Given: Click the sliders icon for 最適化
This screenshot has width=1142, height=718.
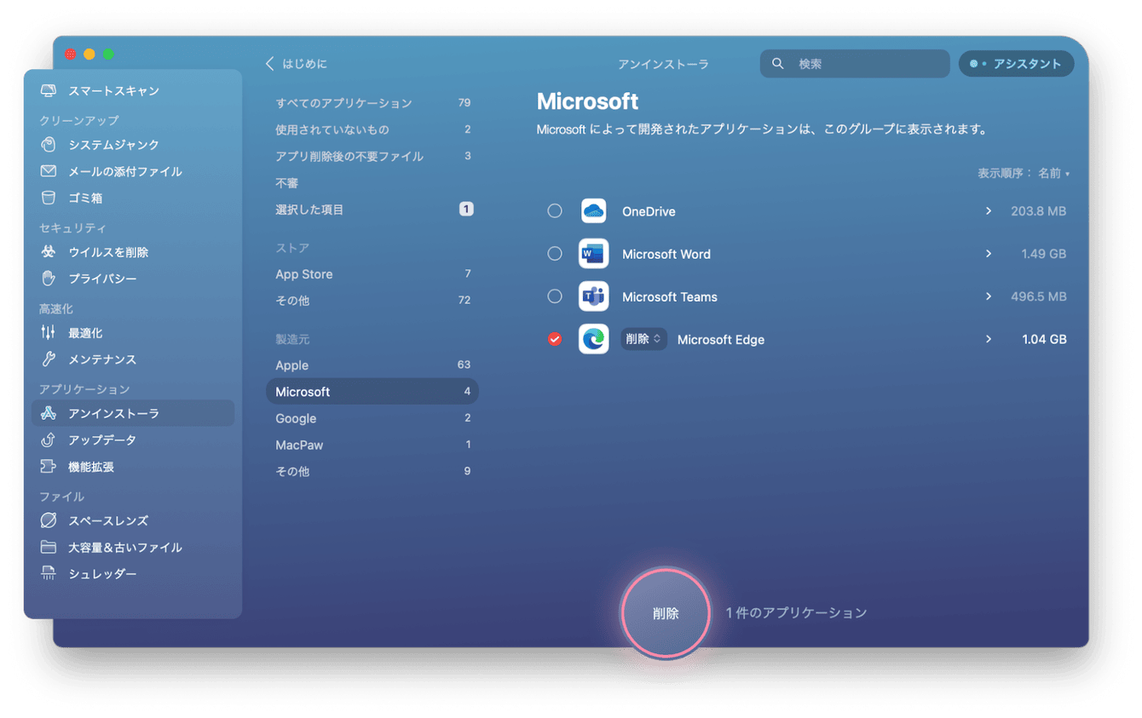Looking at the screenshot, I should [49, 333].
